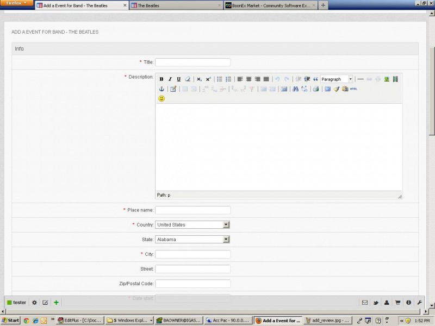Image resolution: width=435 pixels, height=326 pixels.
Task: Open Find with the binoculars icon
Action: pos(295,89)
